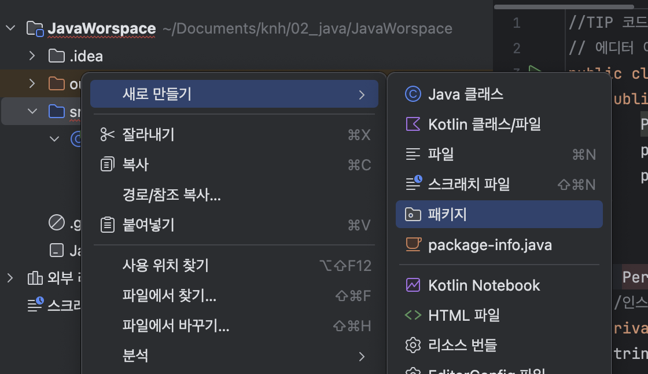Viewport: 648px width, 374px height.
Task: Click the scratch file clock icon in submenu
Action: tap(414, 183)
